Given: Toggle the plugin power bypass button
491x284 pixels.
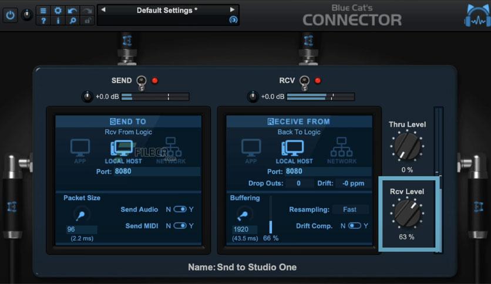Looking at the screenshot, I should [x=10, y=15].
